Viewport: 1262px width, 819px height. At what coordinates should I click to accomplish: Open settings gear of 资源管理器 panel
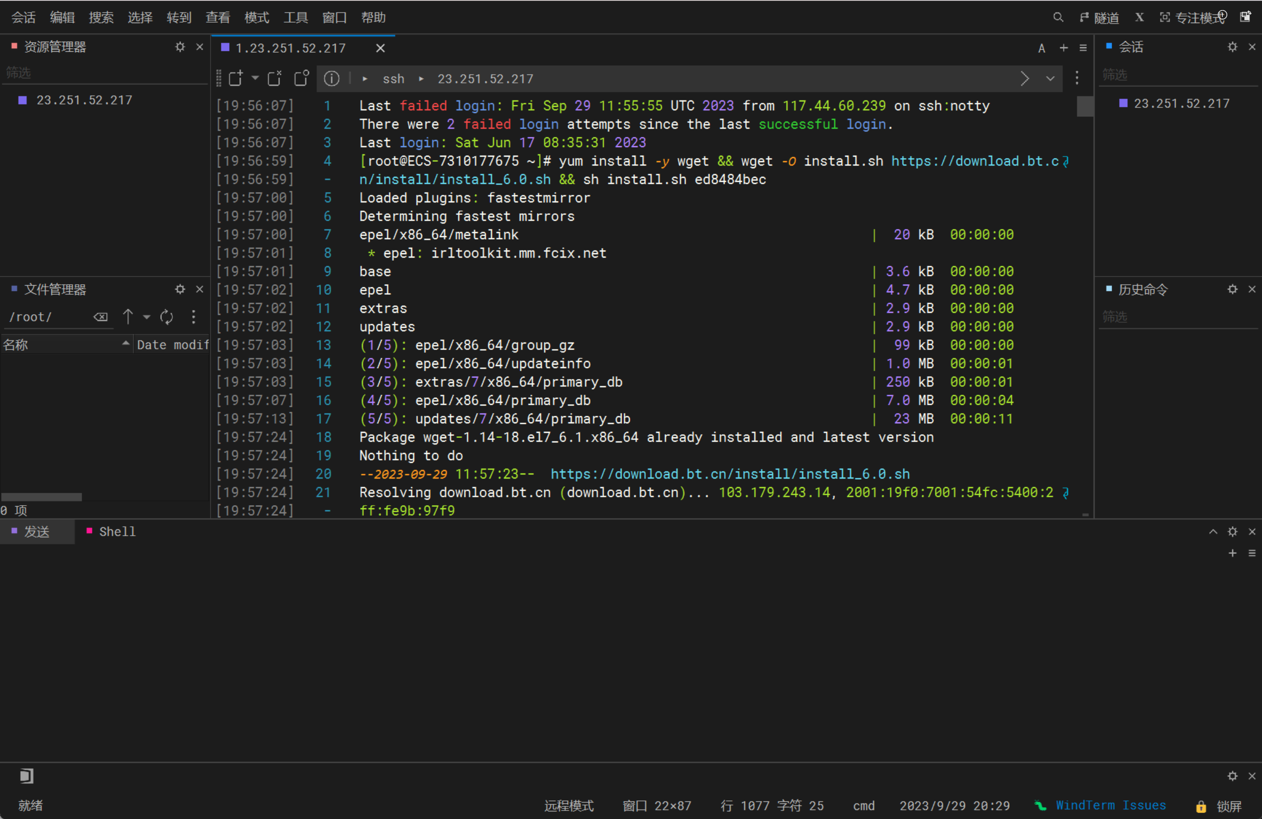pos(180,47)
